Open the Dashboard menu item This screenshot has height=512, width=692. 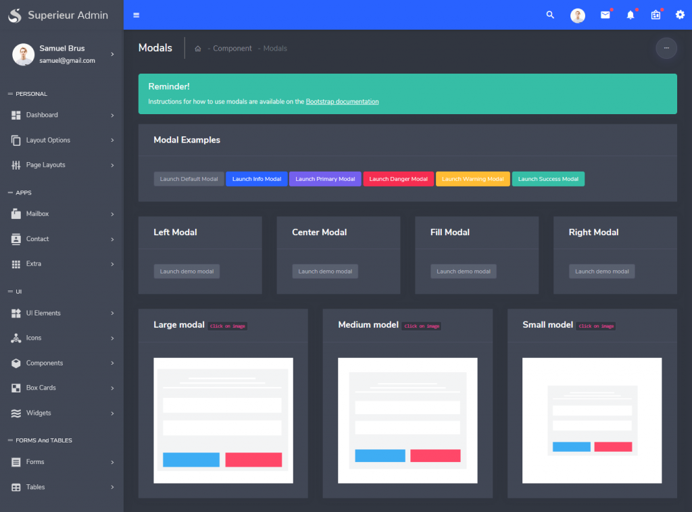(61, 115)
